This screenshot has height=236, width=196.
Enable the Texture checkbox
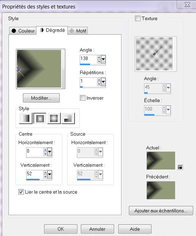point(138,18)
